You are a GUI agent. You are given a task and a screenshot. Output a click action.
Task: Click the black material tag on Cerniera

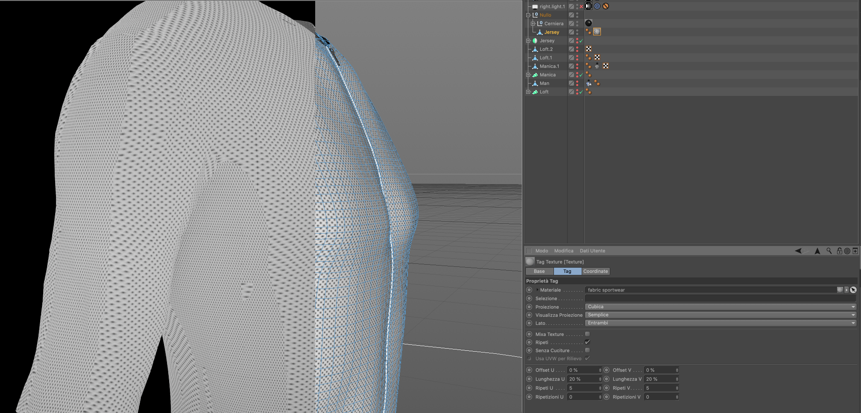(x=589, y=23)
